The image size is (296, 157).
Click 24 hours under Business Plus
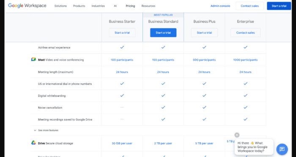[x=204, y=72]
